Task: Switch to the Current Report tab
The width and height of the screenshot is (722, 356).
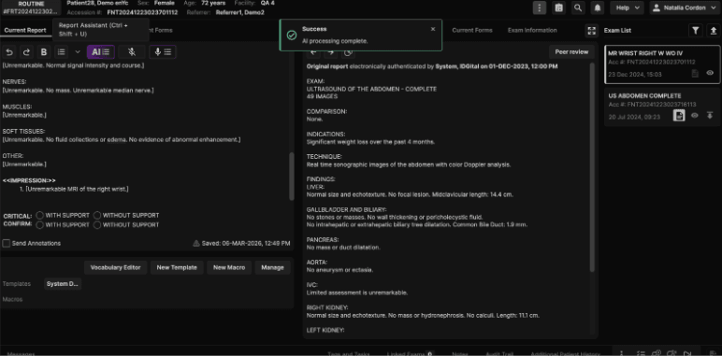Action: click(x=25, y=30)
